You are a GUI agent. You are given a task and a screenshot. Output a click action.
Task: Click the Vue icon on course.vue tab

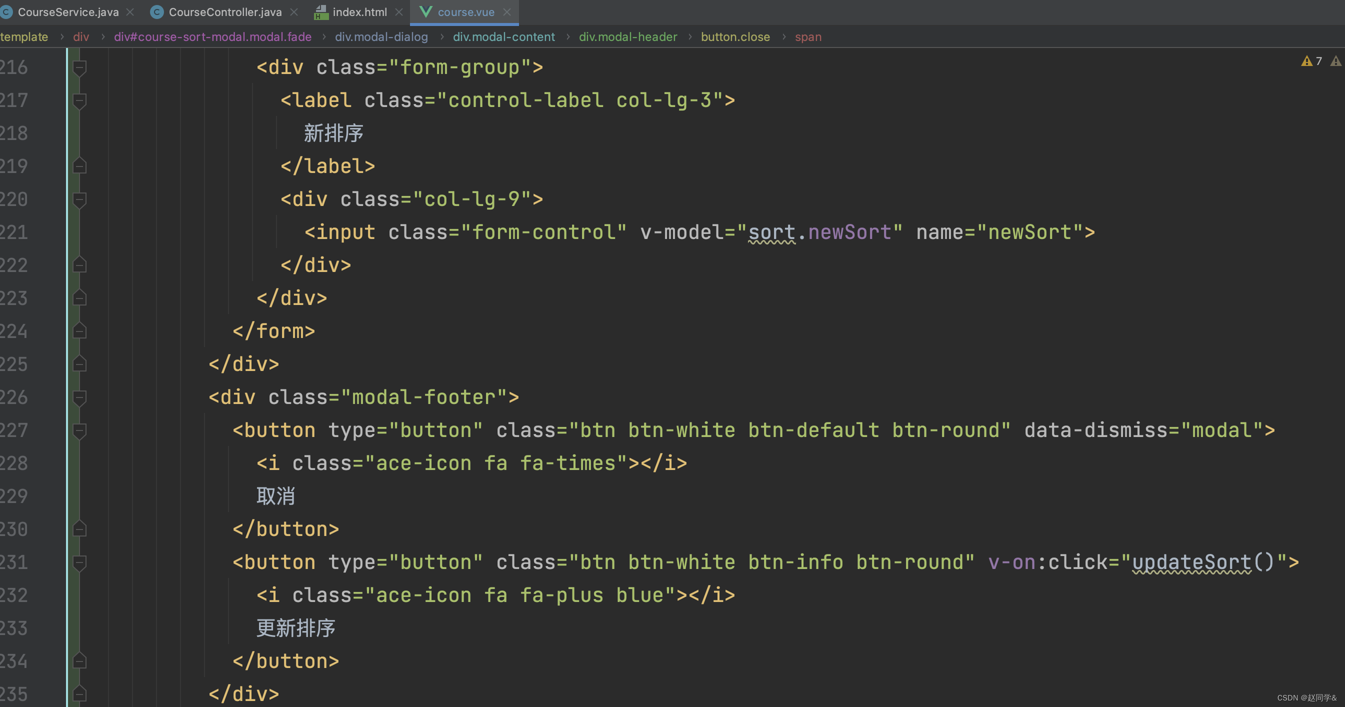[425, 12]
